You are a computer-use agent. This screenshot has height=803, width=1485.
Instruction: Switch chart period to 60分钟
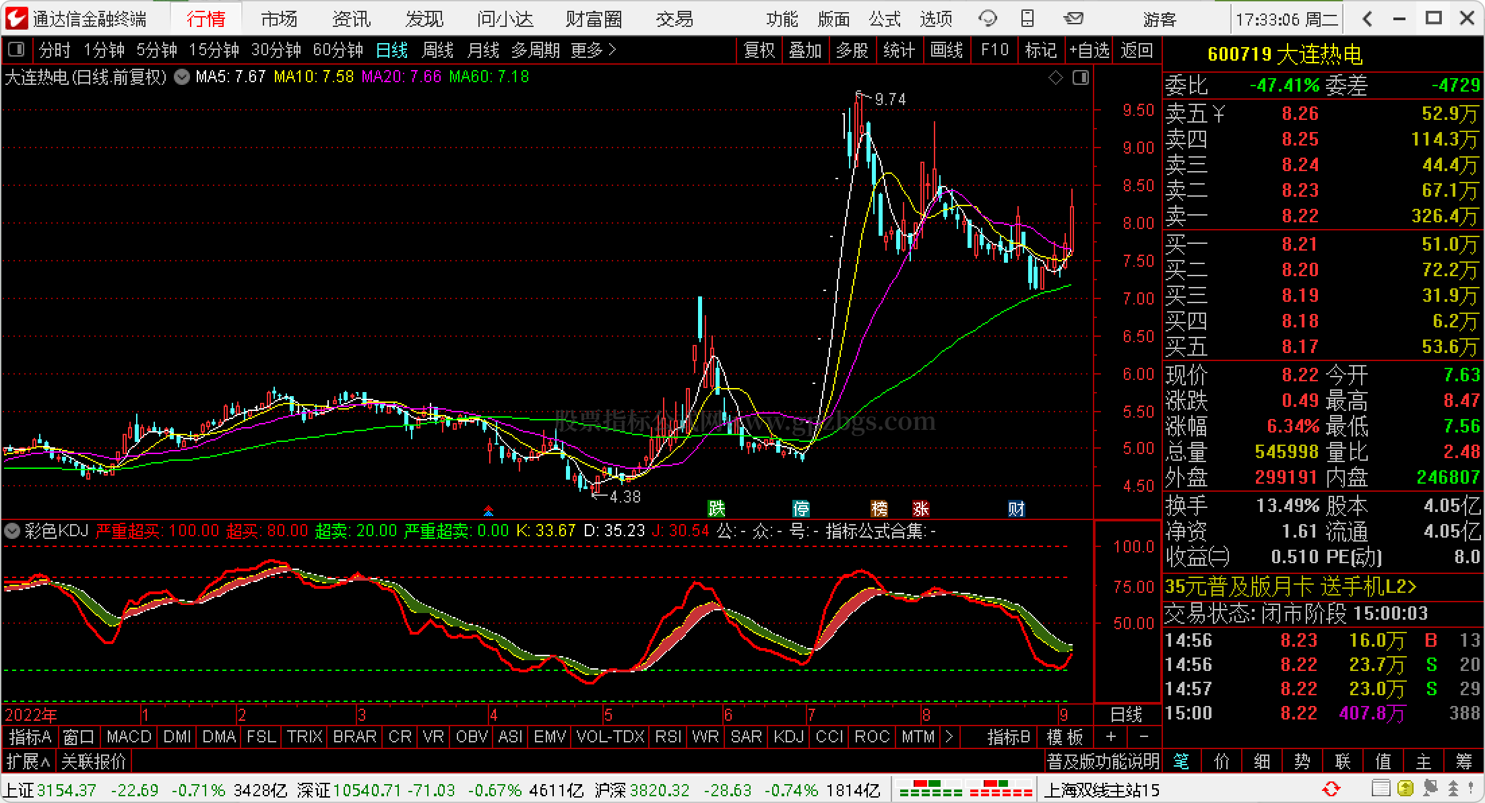coord(338,51)
